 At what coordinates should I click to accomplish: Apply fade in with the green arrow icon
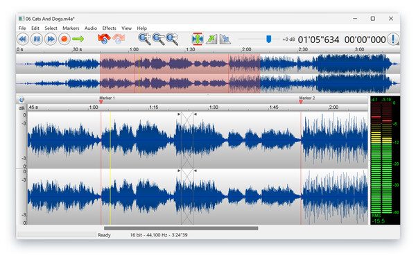[x=211, y=40]
